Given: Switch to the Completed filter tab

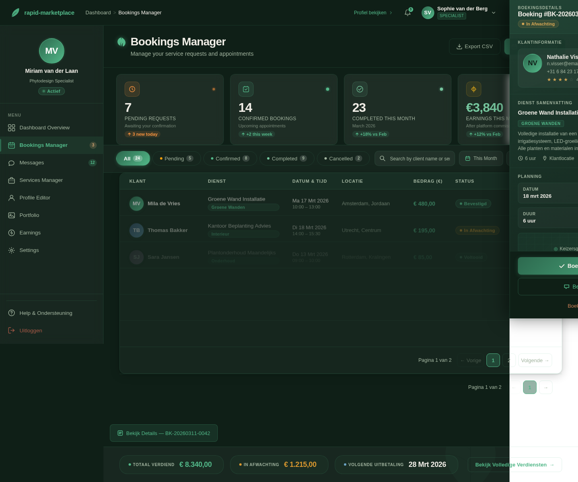Looking at the screenshot, I should pyautogui.click(x=287, y=158).
